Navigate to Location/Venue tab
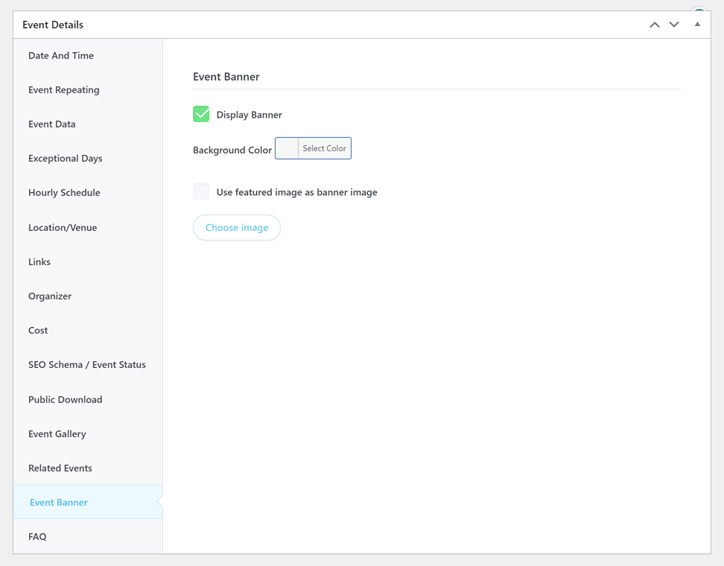The width and height of the screenshot is (724, 566). [x=63, y=227]
